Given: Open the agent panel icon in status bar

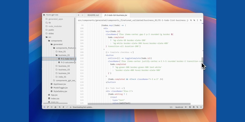Looking at the screenshot, I should coord(197,107).
